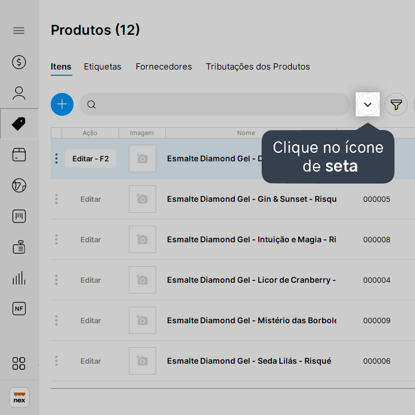Open Tributações dos Produtos tab
Screen dimensions: 415x415
tap(258, 67)
